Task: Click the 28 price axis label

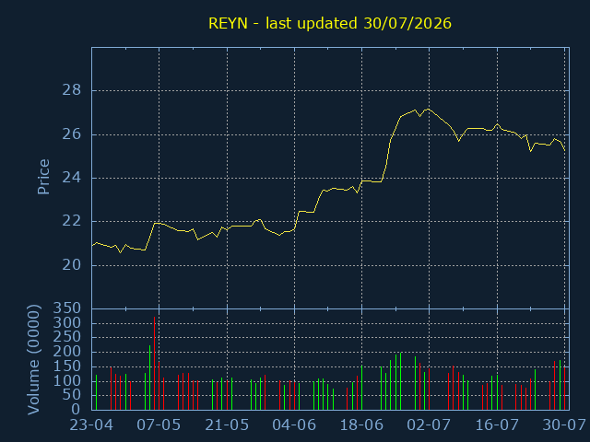Action: tap(72, 90)
